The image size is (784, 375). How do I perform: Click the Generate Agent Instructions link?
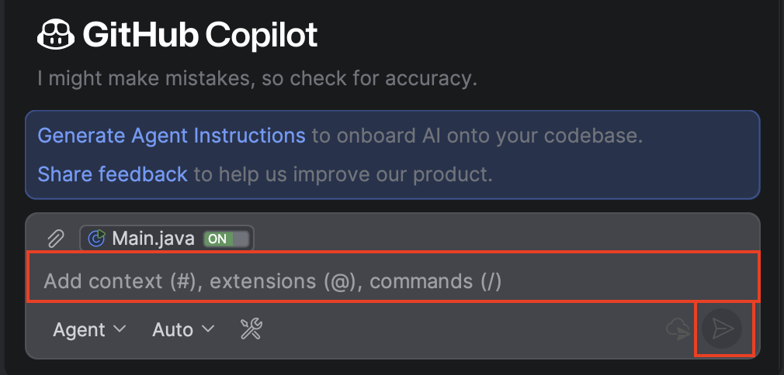click(x=172, y=136)
